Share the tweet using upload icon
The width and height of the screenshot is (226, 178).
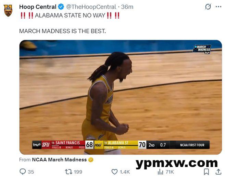[x=218, y=171]
